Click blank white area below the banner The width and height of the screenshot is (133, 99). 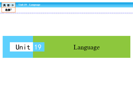tap(66, 78)
